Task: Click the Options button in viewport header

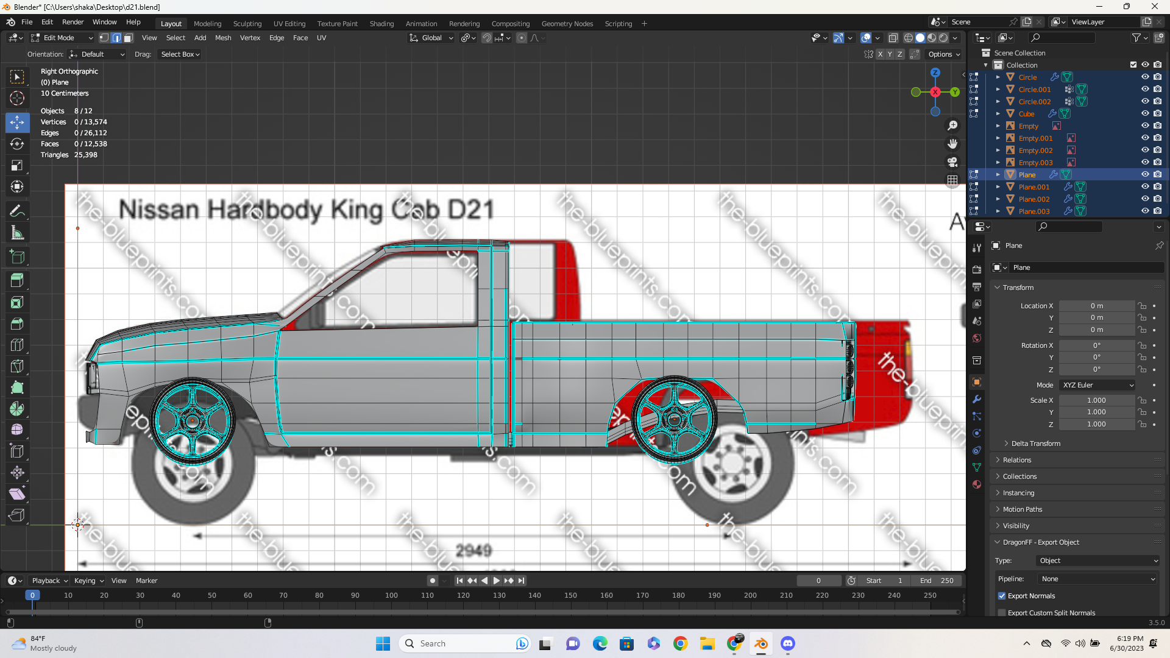Action: [943, 54]
